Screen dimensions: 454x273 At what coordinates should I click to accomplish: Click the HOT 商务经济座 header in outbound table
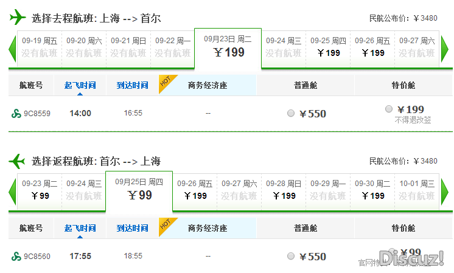(x=208, y=85)
